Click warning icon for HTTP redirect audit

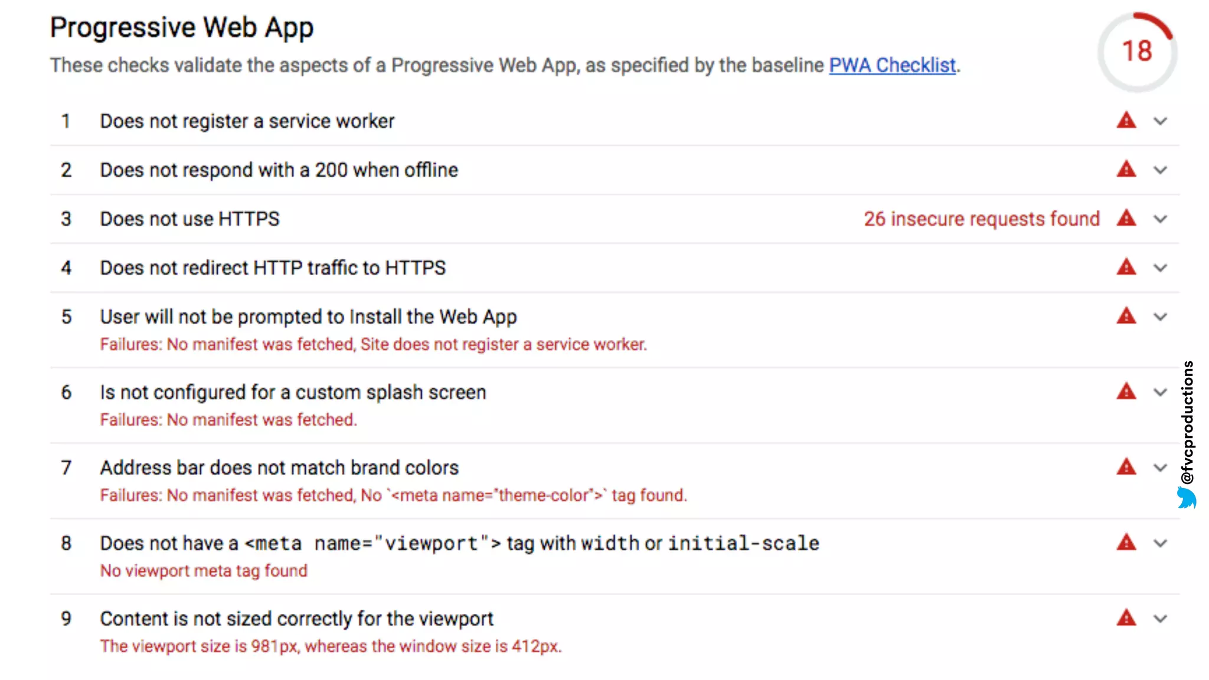point(1126,267)
